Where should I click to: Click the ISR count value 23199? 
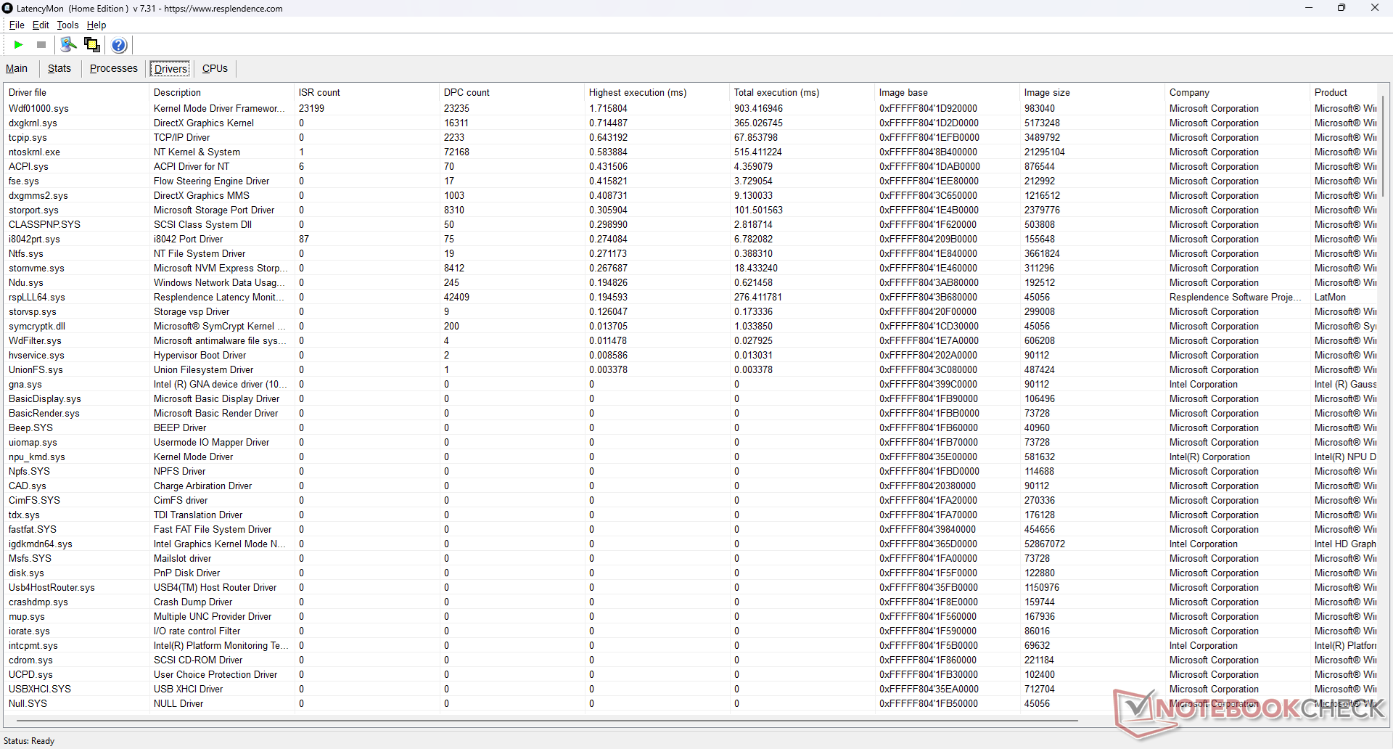click(x=311, y=108)
